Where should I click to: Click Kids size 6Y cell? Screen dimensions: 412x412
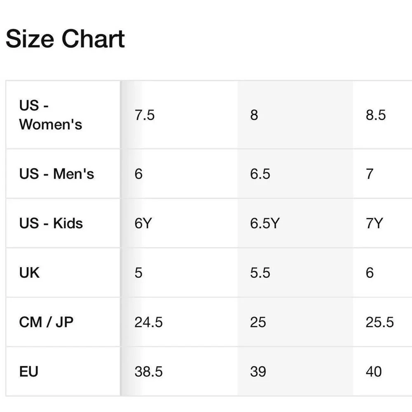(143, 223)
